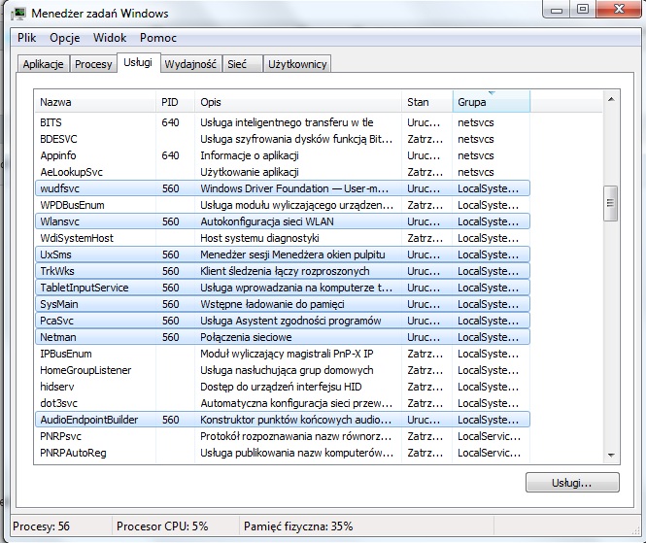The width and height of the screenshot is (646, 543).
Task: Open the Plik menu
Action: point(27,38)
